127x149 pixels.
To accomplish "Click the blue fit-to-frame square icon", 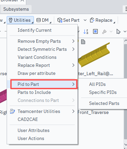I will point(95,31).
